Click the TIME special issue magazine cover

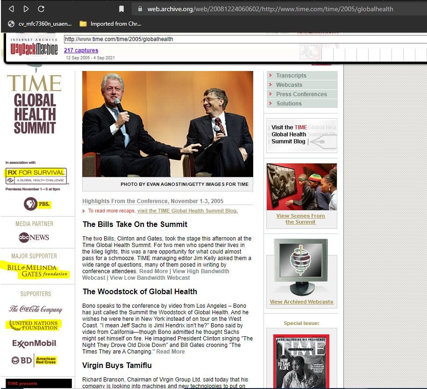[x=301, y=361]
